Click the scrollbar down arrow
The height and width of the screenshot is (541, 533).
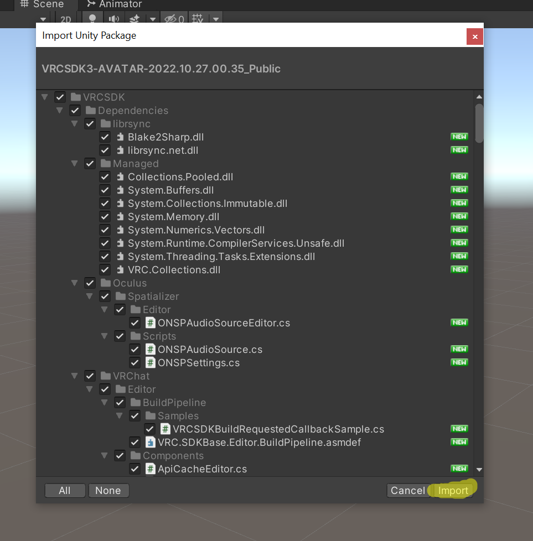[479, 470]
